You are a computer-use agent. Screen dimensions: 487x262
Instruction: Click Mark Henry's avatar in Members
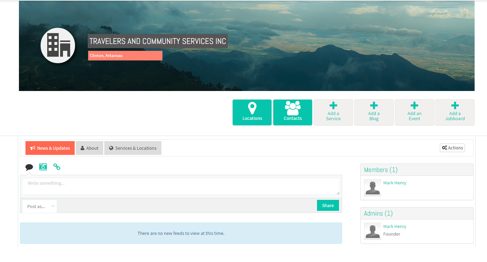(373, 188)
